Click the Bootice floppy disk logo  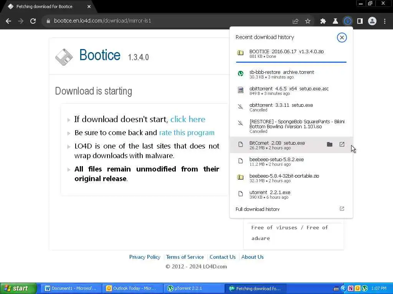point(64,57)
